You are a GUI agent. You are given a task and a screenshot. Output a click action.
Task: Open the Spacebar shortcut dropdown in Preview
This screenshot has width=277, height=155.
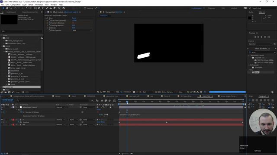point(260,44)
